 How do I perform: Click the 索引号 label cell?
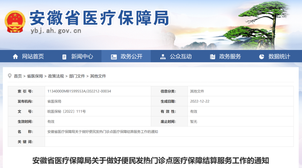(x=26, y=91)
